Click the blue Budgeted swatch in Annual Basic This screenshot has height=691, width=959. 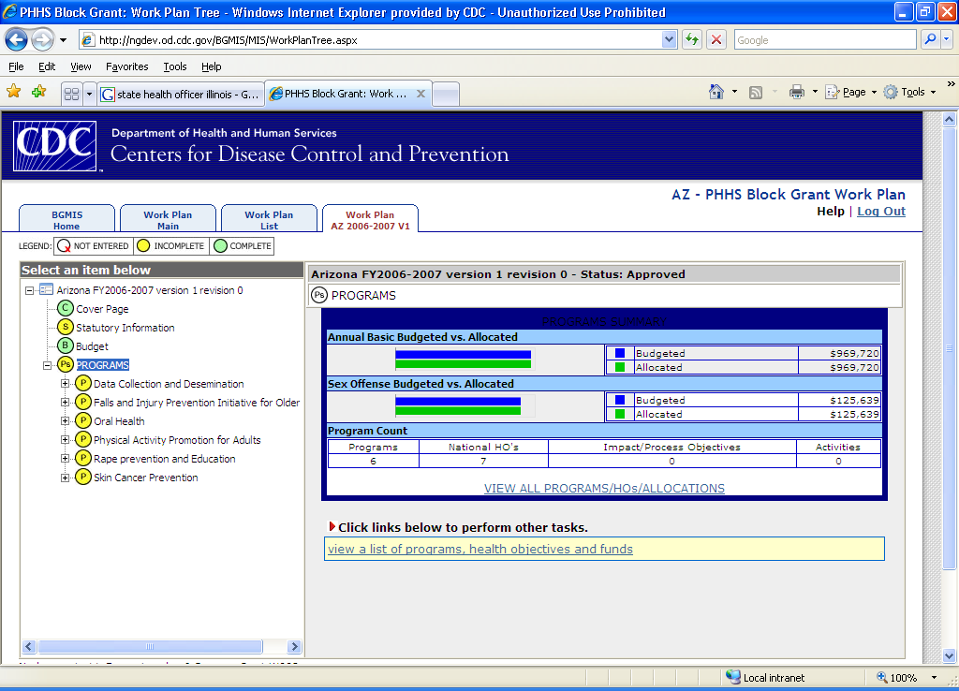point(619,353)
